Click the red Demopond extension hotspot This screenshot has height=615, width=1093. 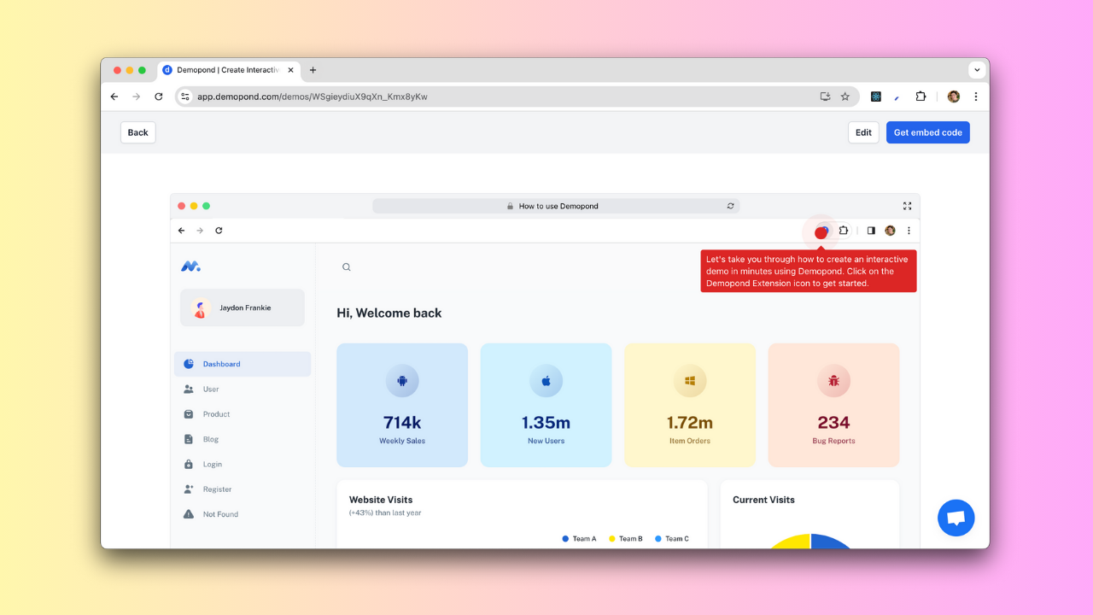(821, 231)
